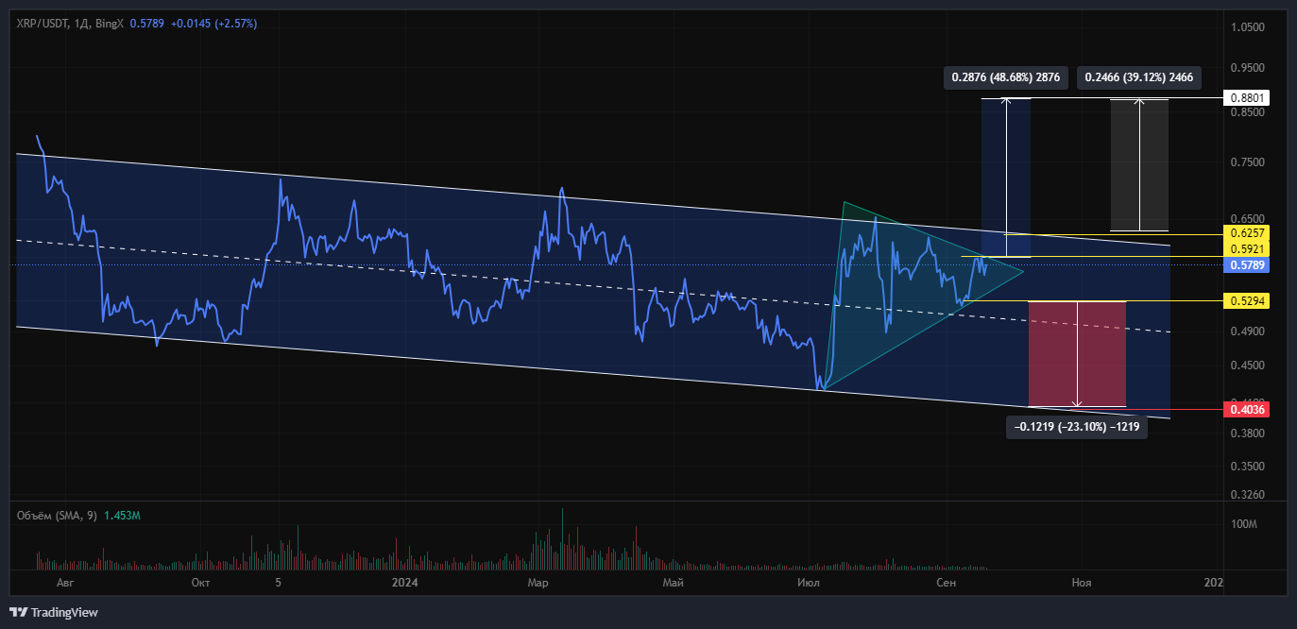Click the Июл label on time axis
Image resolution: width=1297 pixels, height=629 pixels.
click(808, 584)
